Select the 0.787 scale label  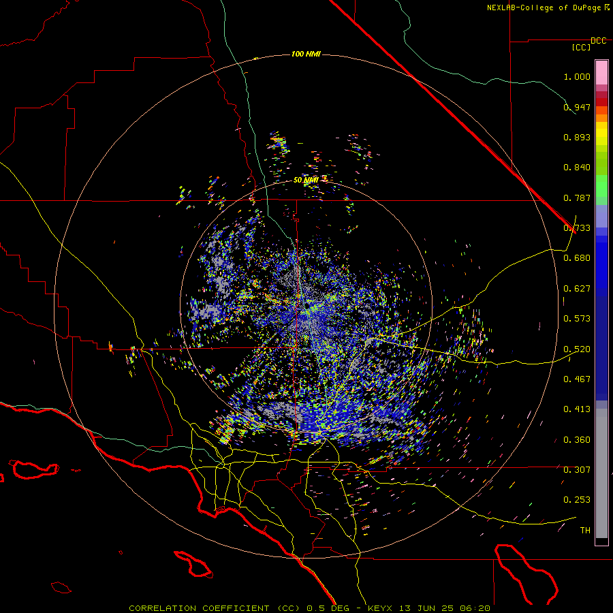point(577,198)
